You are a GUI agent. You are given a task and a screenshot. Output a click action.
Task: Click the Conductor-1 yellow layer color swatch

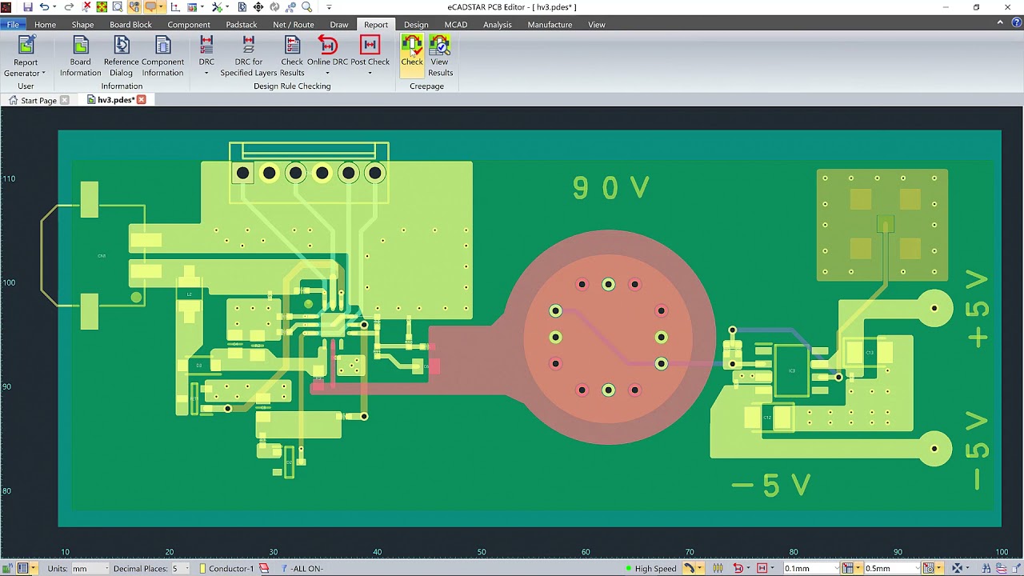[202, 568]
